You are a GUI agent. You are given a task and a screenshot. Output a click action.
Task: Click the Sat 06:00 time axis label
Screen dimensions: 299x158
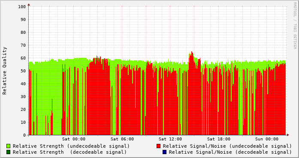pos(122,139)
